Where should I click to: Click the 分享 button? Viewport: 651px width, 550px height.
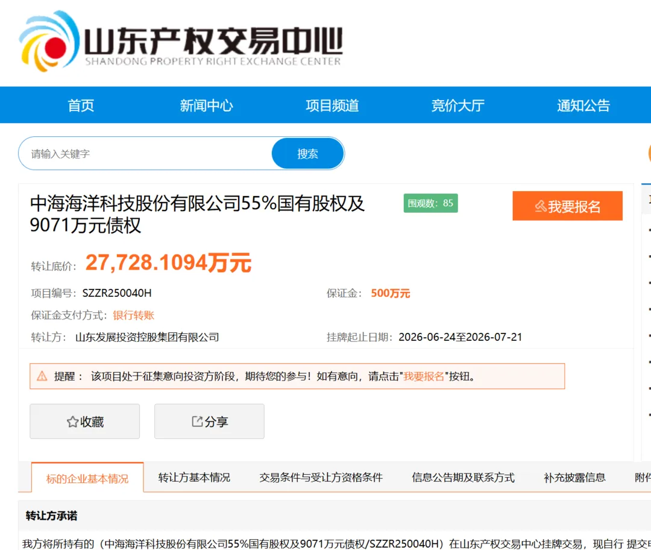tap(209, 421)
